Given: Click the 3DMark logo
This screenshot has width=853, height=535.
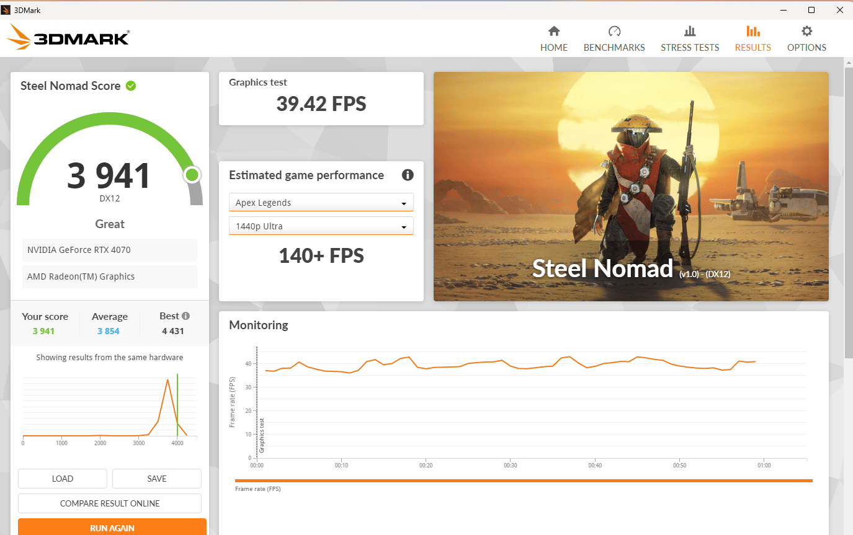Looking at the screenshot, I should (x=68, y=37).
